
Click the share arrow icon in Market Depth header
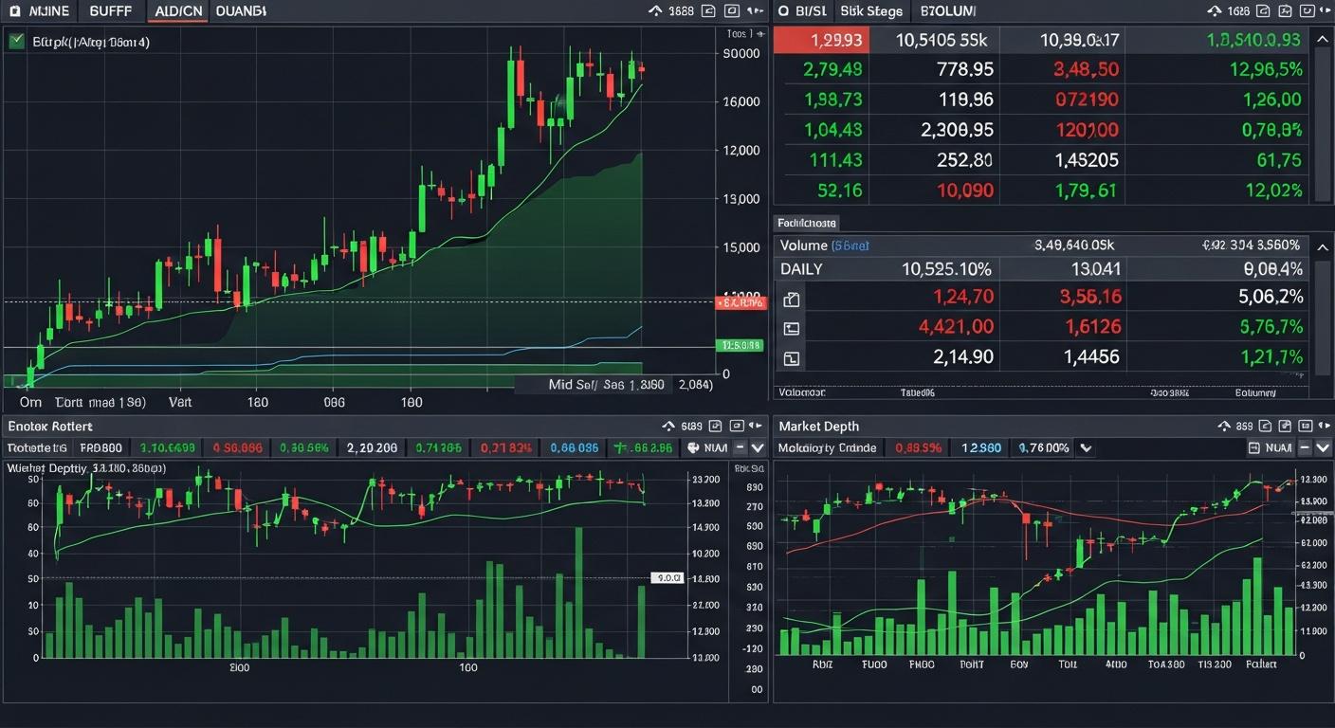(1224, 425)
